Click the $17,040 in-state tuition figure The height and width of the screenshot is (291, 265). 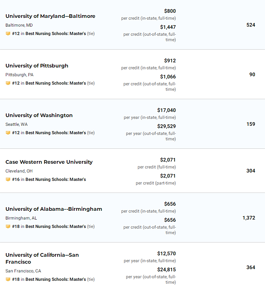[166, 110]
